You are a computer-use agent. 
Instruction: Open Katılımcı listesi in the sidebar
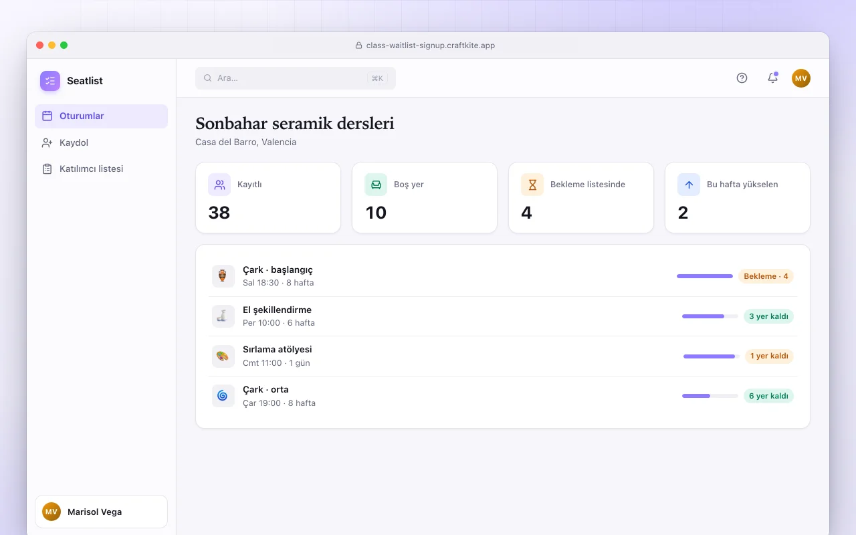pyautogui.click(x=101, y=169)
